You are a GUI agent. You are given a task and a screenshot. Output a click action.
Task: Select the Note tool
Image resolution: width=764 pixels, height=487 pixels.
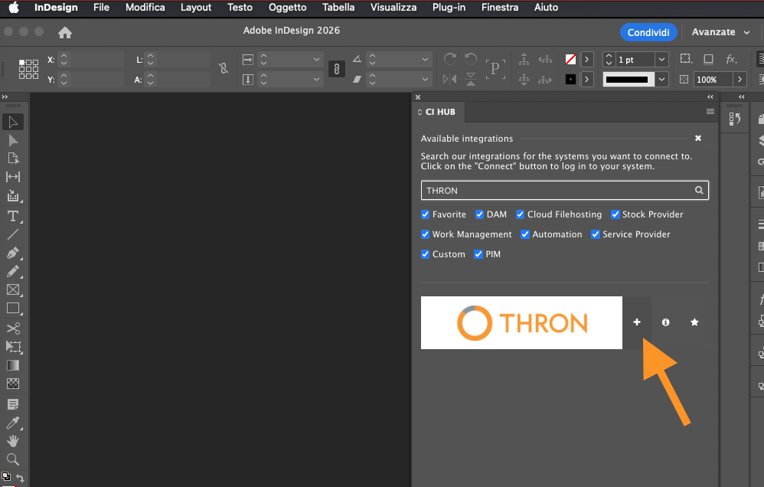pos(13,404)
